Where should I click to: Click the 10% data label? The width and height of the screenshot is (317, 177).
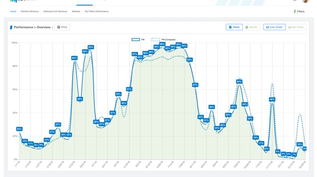click(299, 144)
